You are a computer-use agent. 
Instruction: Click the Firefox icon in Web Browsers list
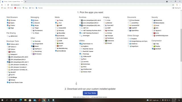[x=9, y=25]
